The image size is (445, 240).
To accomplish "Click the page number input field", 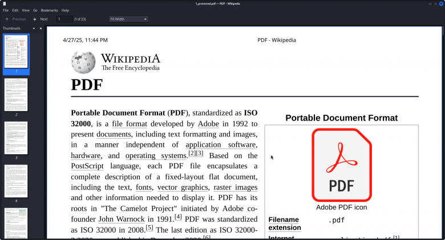I will (x=64, y=19).
